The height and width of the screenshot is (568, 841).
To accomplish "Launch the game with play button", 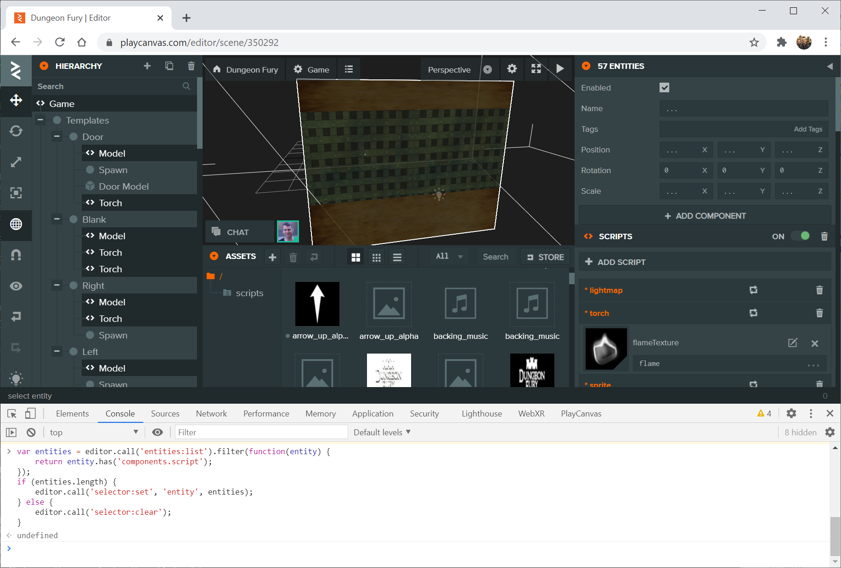I will pyautogui.click(x=560, y=69).
